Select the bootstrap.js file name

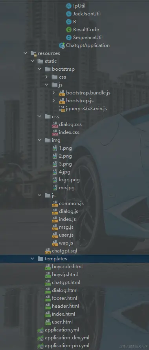pyautogui.click(x=80, y=101)
